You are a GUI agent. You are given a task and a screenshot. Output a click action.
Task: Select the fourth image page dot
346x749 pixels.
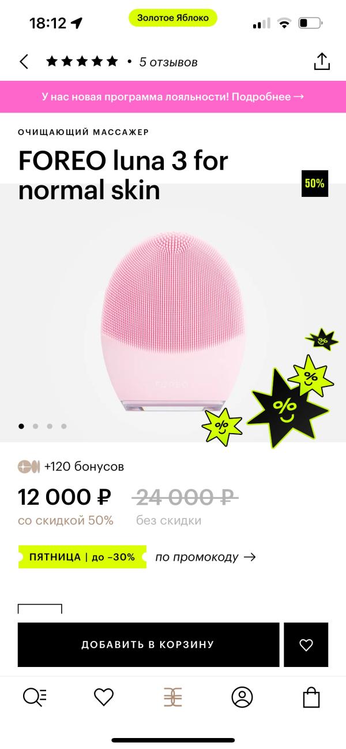click(63, 426)
